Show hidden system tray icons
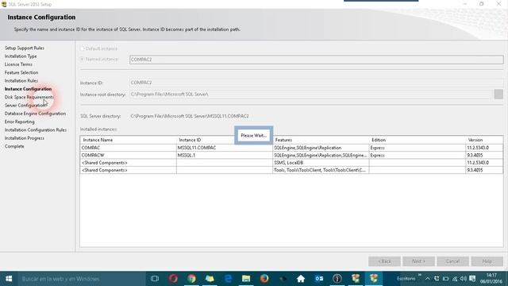Image resolution: width=508 pixels, height=286 pixels. (x=428, y=279)
